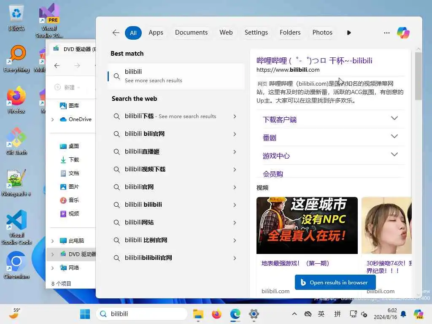This screenshot has width=432, height=324.
Task: Click Open results in browser button
Action: 335,282
